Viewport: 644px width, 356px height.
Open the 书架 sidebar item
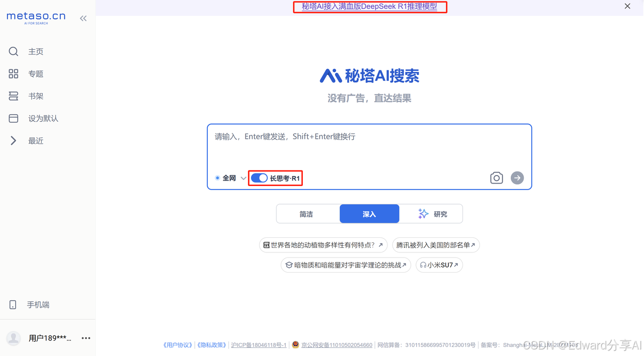[36, 96]
